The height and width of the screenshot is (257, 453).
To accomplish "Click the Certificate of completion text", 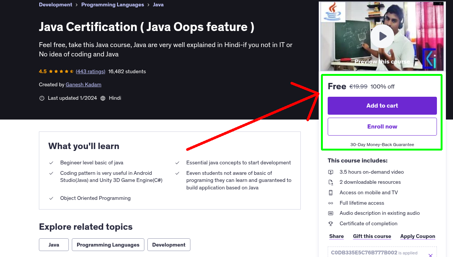I will click(368, 223).
